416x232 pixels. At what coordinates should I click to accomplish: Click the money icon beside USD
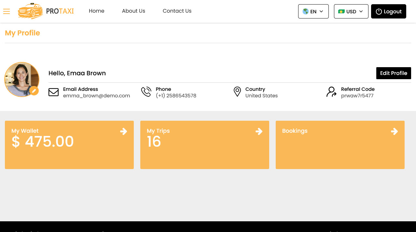(x=341, y=11)
